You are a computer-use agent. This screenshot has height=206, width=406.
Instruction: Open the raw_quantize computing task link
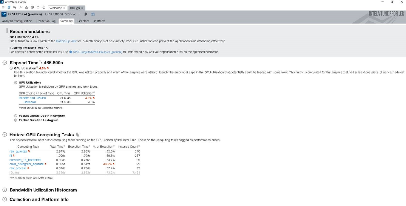coord(18,151)
